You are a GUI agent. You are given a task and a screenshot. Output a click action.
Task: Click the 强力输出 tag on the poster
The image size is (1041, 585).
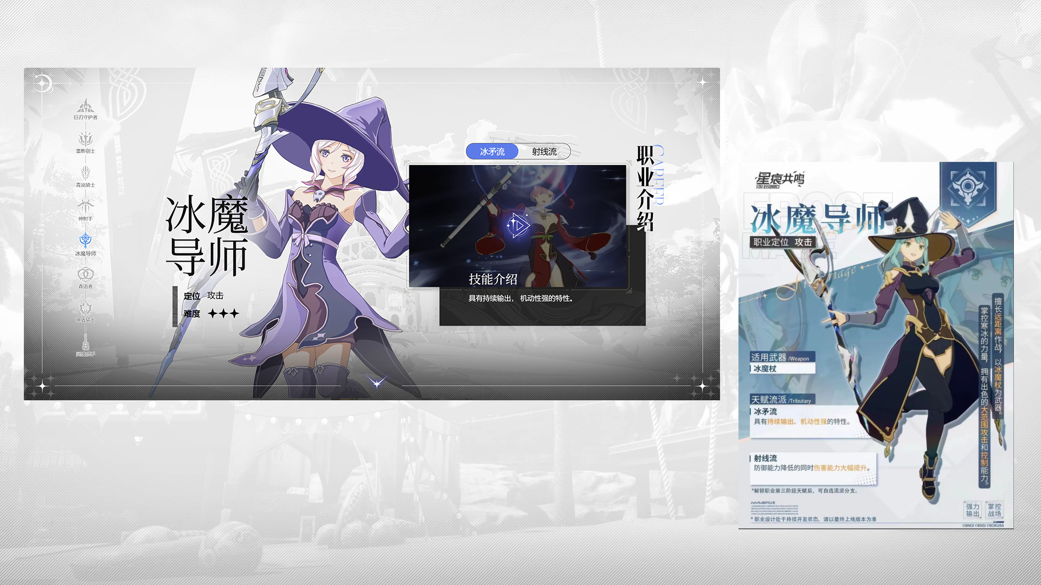pyautogui.click(x=973, y=510)
